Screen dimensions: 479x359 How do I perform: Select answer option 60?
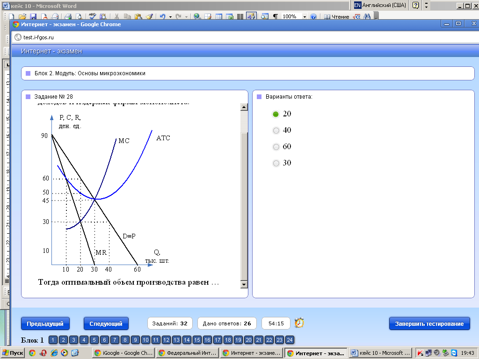[276, 147]
